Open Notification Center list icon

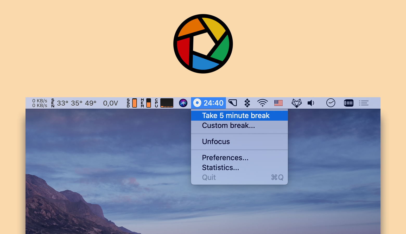(364, 103)
